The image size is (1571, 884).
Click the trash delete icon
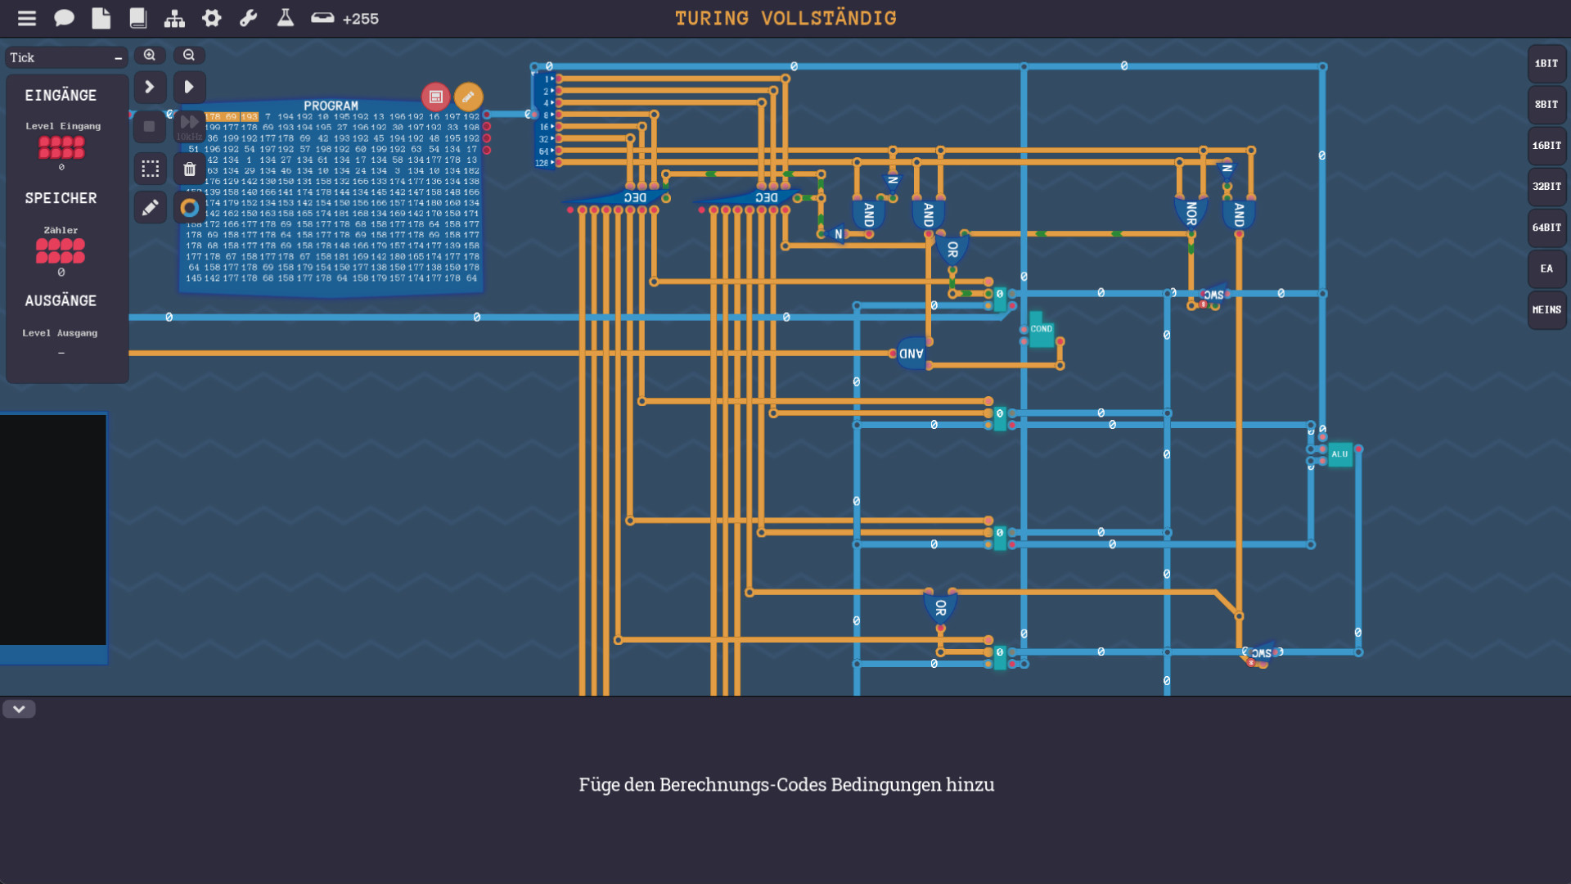189,169
